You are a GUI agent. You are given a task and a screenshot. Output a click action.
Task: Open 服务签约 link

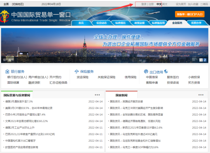click(173, 77)
